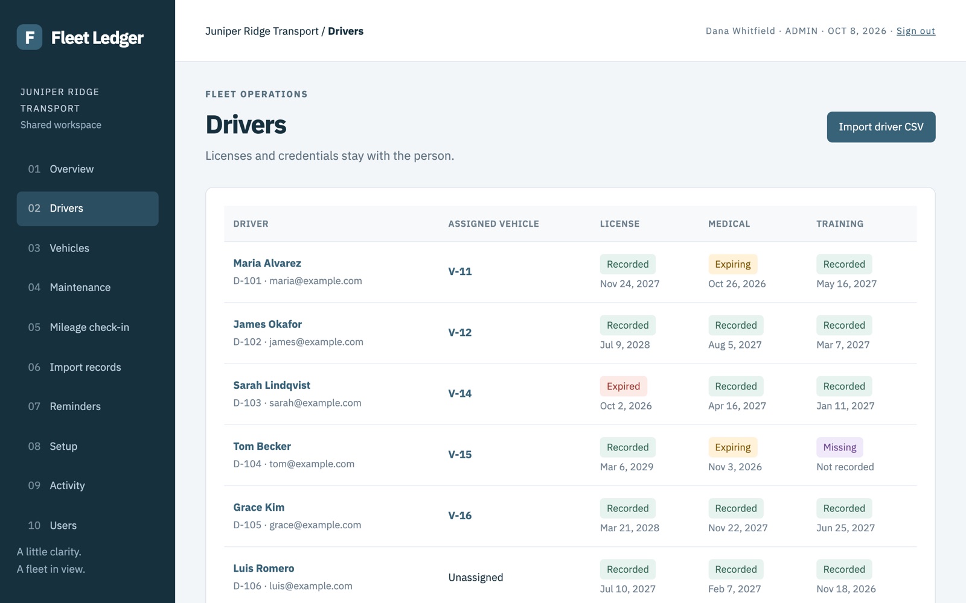Open assigned vehicle V-16
The image size is (966, 603).
point(460,516)
